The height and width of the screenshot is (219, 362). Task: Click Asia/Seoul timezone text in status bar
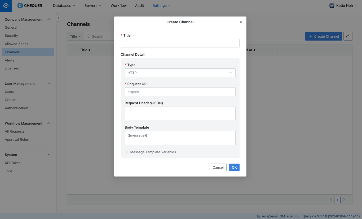point(280,216)
